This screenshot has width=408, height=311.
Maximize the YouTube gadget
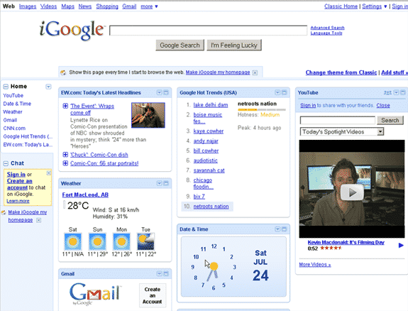pyautogui.click(x=403, y=92)
